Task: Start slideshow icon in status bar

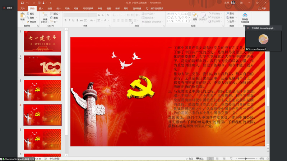Action: 231,158
